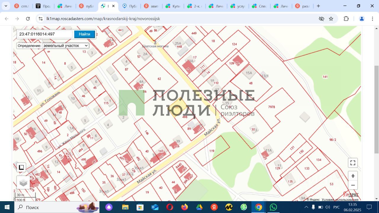Click the microphone tray icon
This screenshot has width=379, height=213.
(313, 207)
